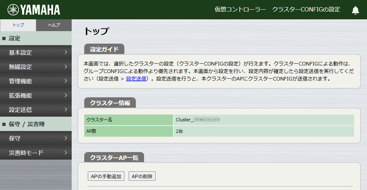
Task: Click the APの手動追加 button
Action: pos(106,176)
